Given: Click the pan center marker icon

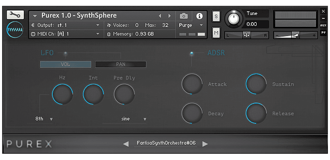Looking at the screenshot, I should click(x=247, y=35).
